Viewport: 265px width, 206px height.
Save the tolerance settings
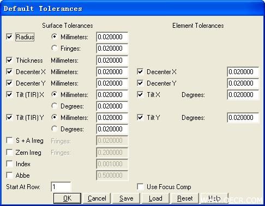coord(127,198)
